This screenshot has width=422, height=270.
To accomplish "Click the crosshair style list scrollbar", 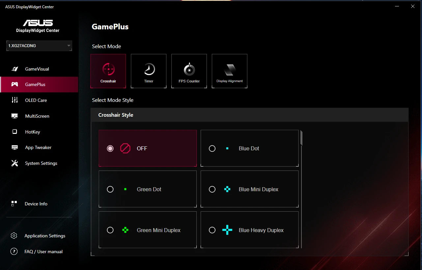I will (x=301, y=138).
